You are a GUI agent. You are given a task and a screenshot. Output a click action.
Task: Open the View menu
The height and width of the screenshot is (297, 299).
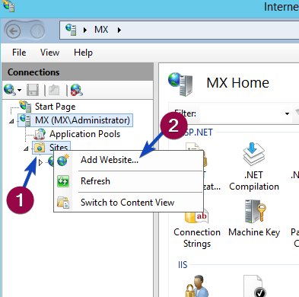pyautogui.click(x=49, y=53)
